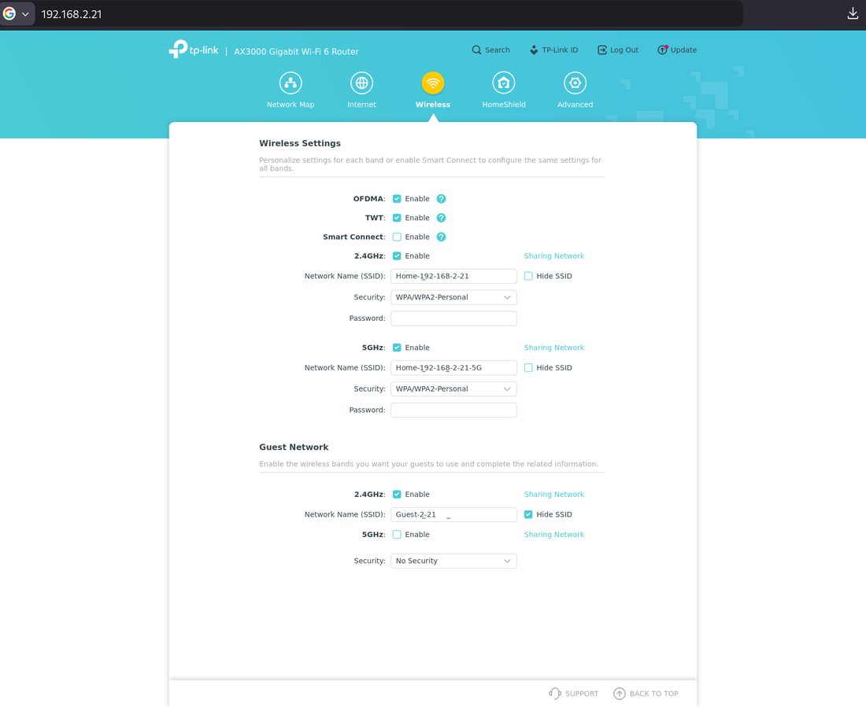Open Sharing Network for wireless 5GHz

[x=554, y=348]
